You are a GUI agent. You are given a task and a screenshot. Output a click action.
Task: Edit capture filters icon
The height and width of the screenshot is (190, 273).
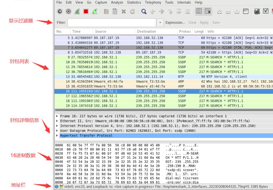tap(257, 11)
